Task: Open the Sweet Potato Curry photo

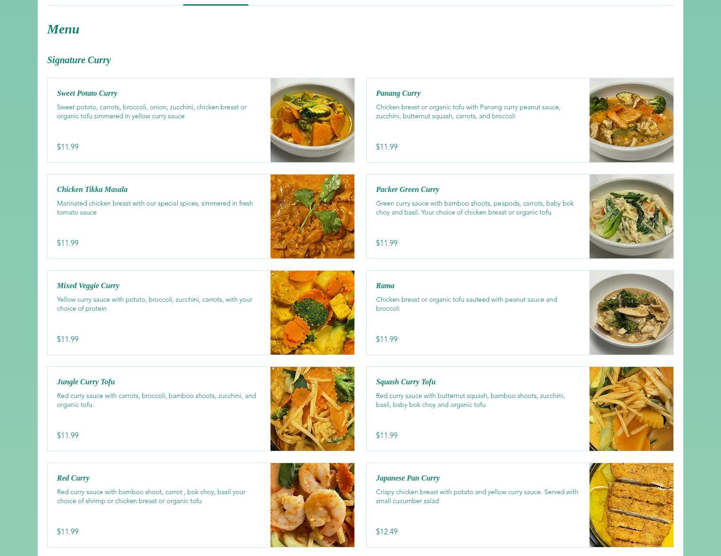Action: (x=312, y=120)
